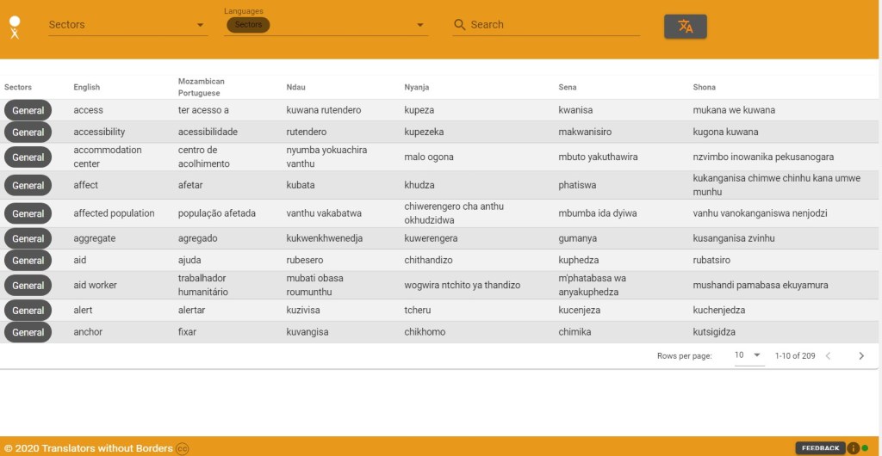
Task: Open the rows per page selector
Action: [748, 355]
